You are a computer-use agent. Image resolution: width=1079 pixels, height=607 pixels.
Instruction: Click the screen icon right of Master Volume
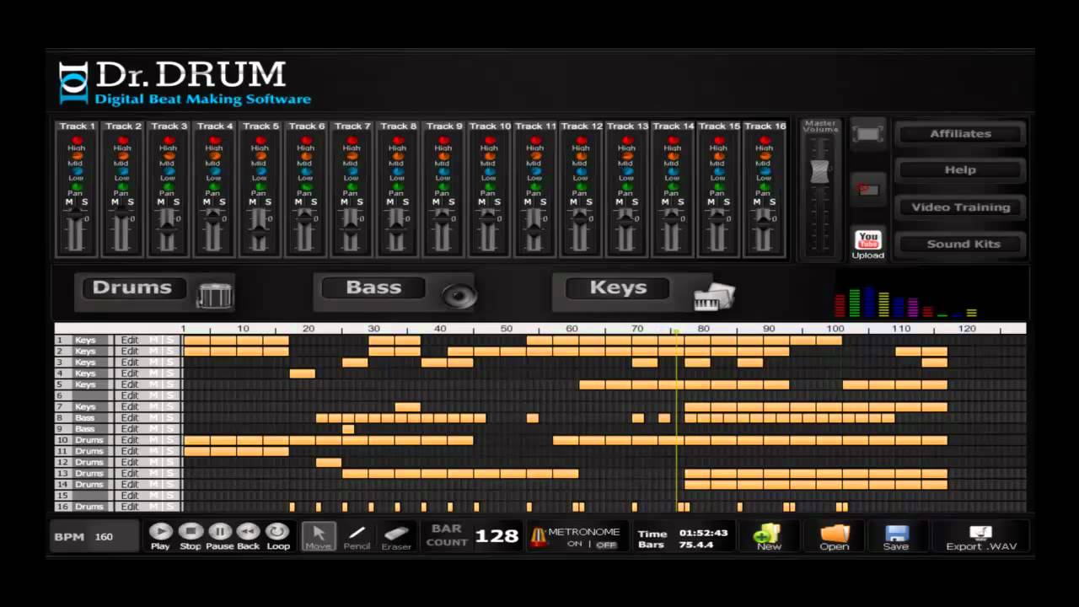pyautogui.click(x=867, y=133)
